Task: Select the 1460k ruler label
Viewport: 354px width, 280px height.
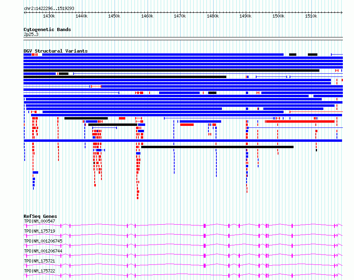Action: click(147, 16)
